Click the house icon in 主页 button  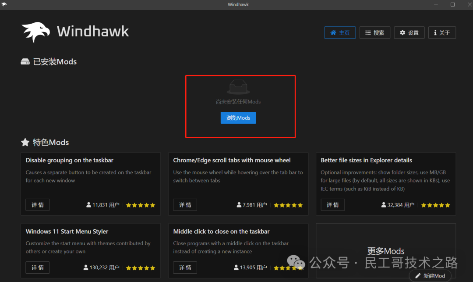tap(333, 32)
